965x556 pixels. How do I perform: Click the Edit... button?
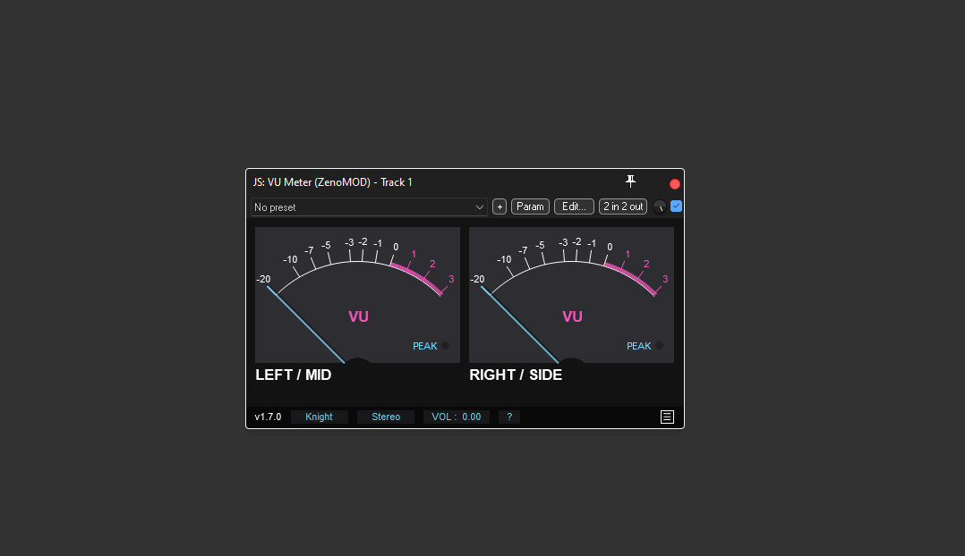574,207
